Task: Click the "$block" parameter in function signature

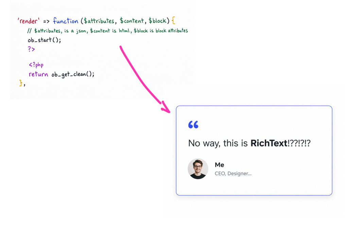Action: point(157,21)
